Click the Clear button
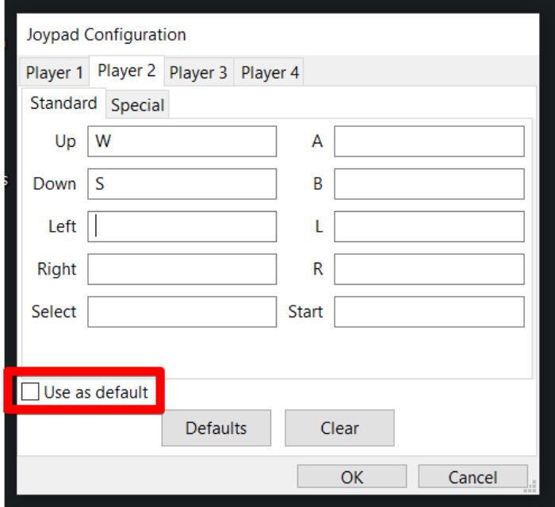Image resolution: width=555 pixels, height=507 pixels. [339, 428]
